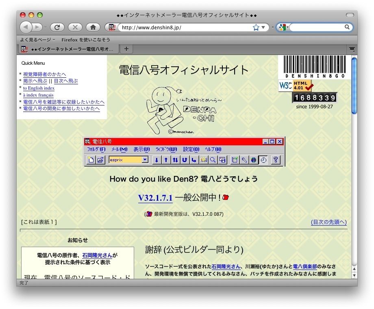The image size is (374, 309).
Task: Click the scrollbar up arrow
Action: (354, 269)
